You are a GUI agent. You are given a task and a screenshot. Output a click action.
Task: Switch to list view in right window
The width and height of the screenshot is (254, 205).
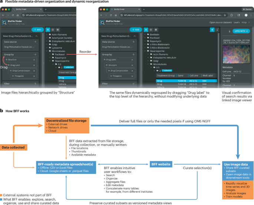pos(146,30)
